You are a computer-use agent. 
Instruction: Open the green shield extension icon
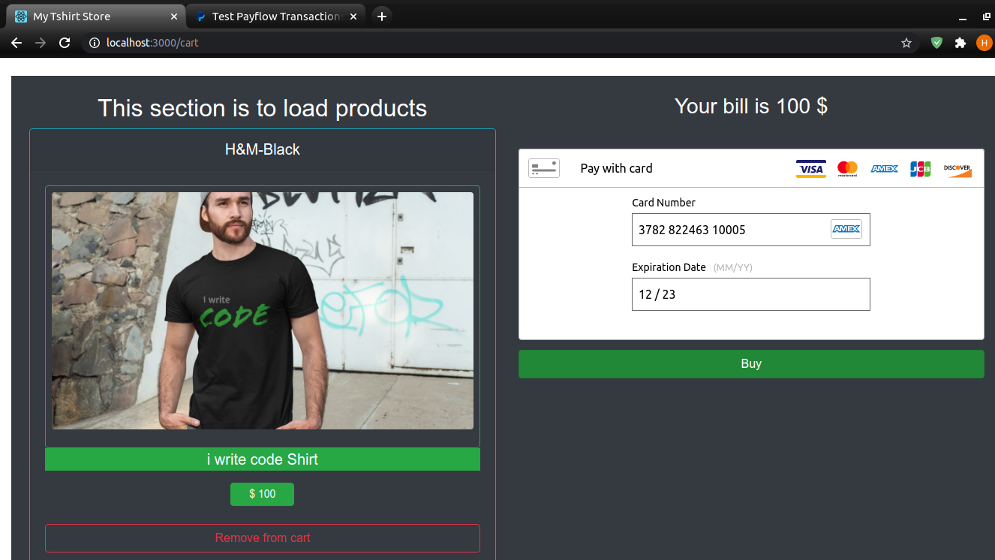coord(936,43)
